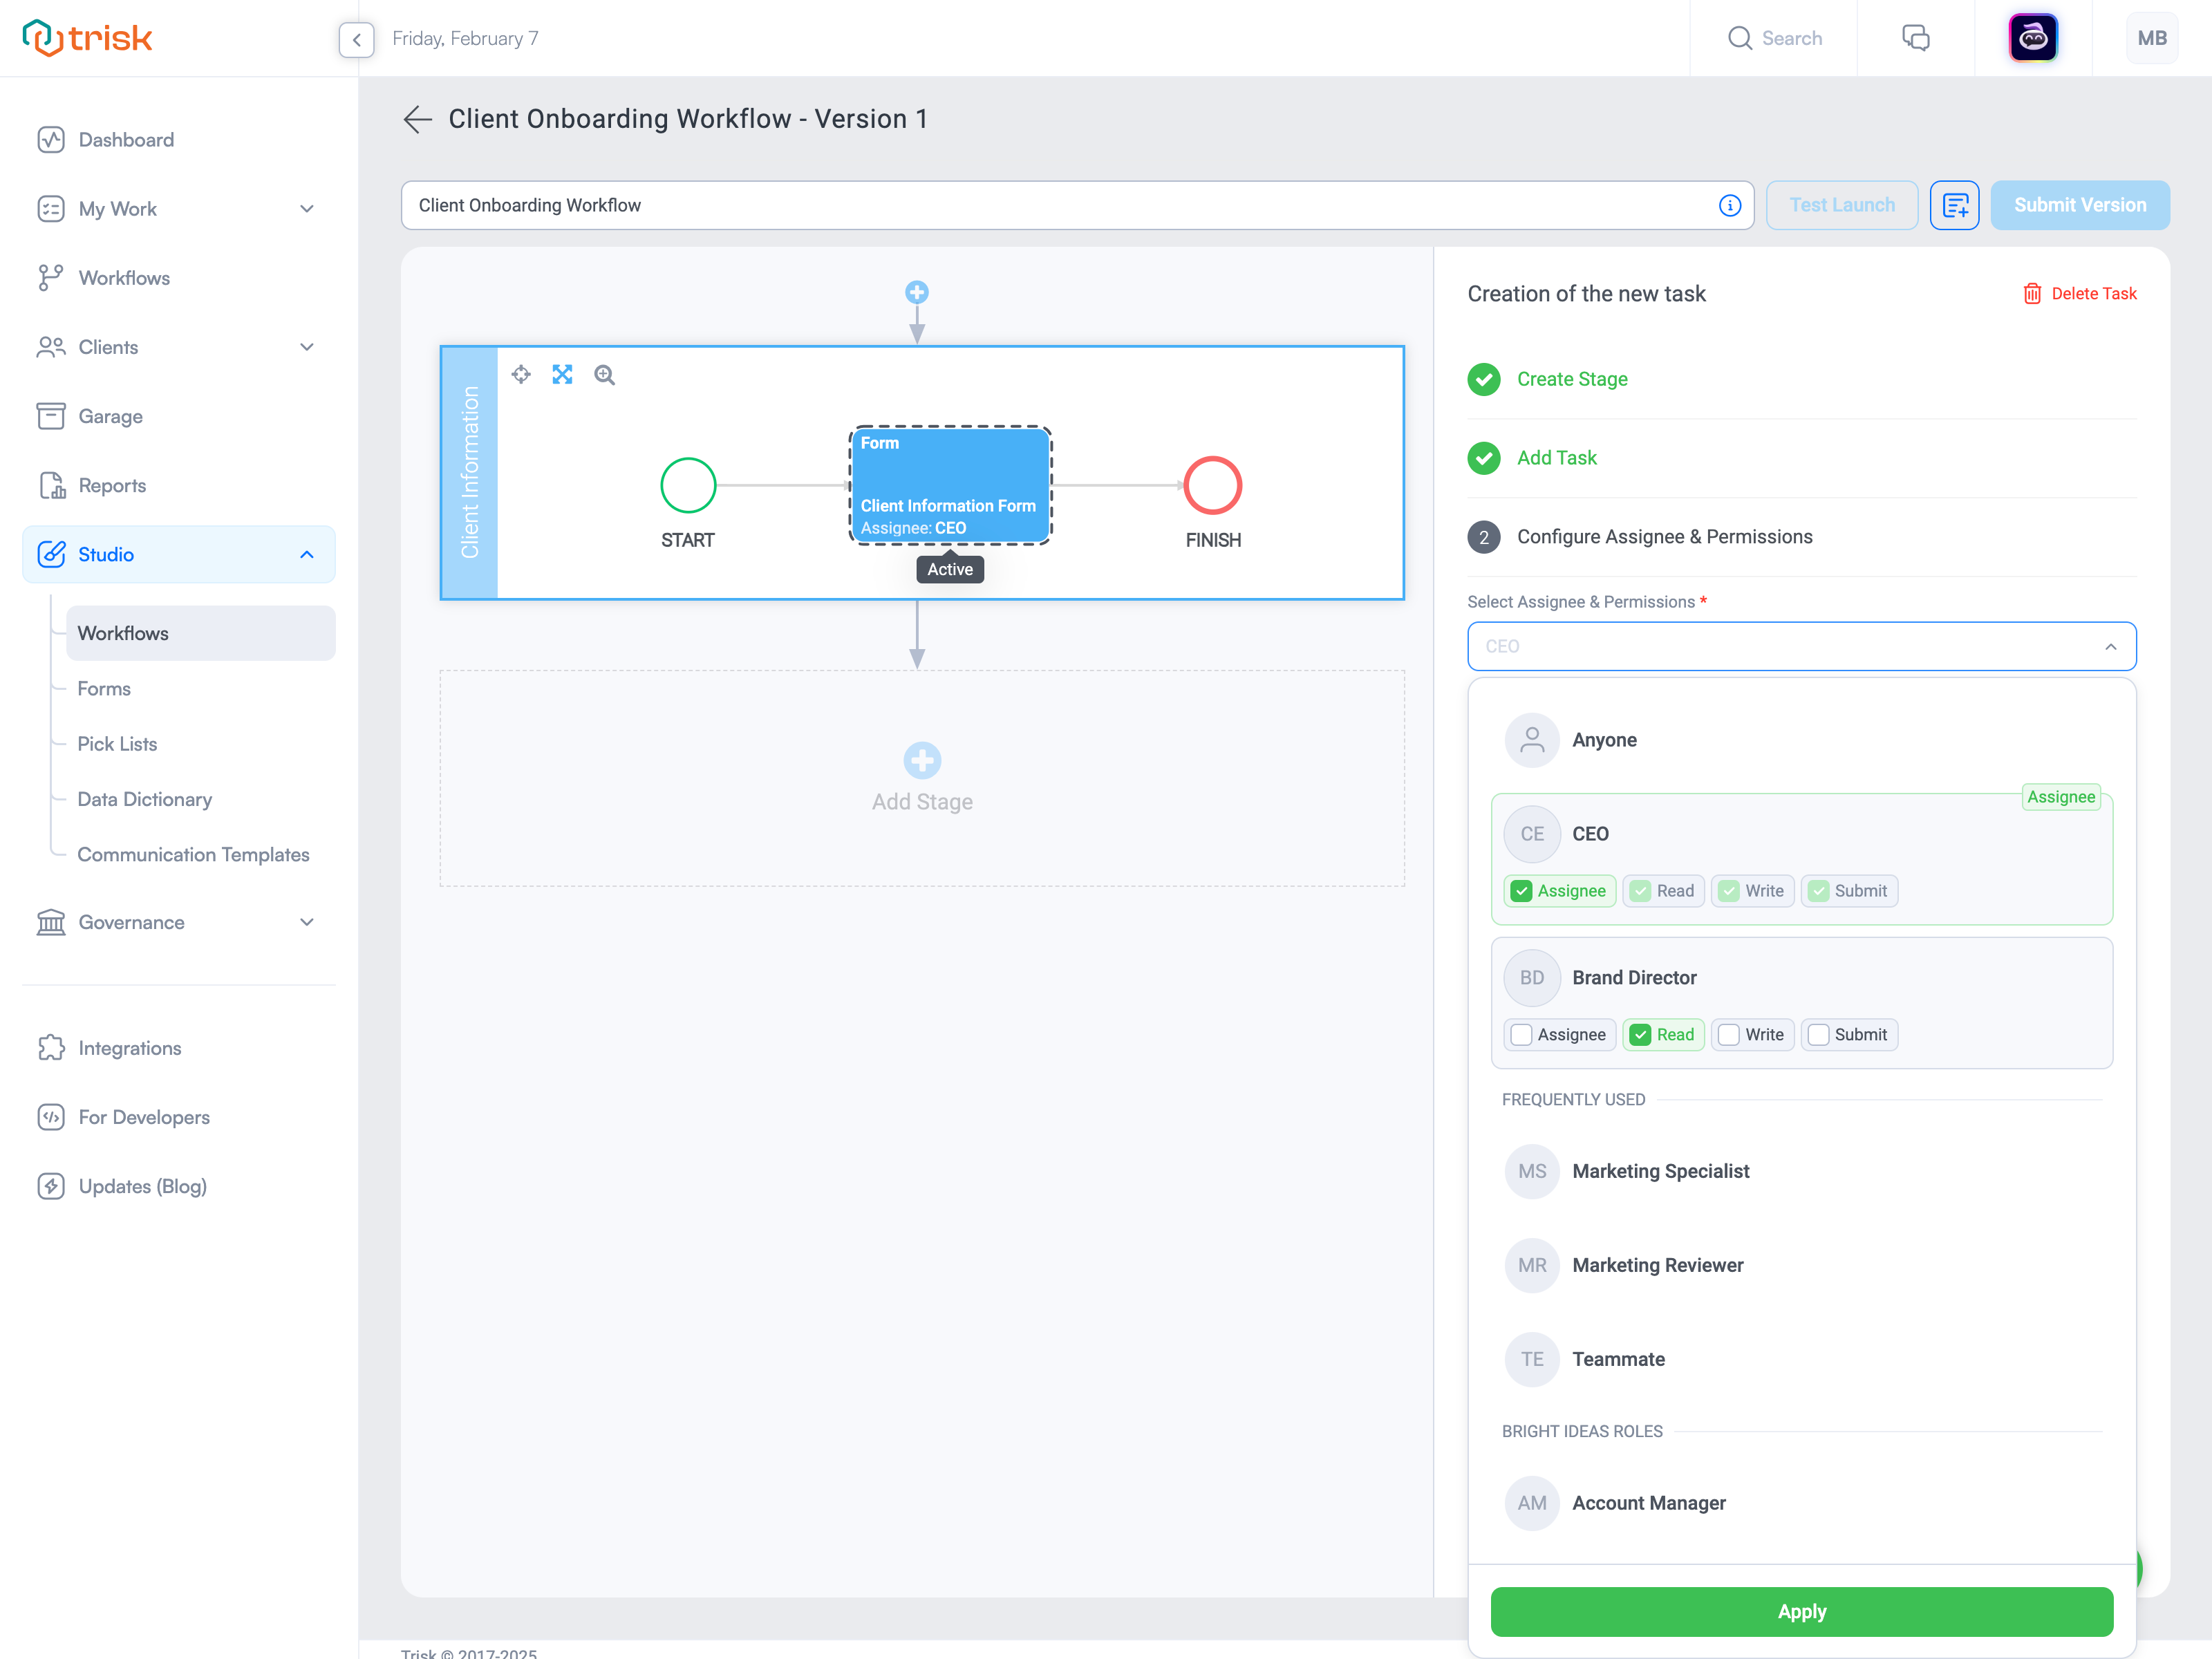Open the add notes icon button

tap(1954, 205)
